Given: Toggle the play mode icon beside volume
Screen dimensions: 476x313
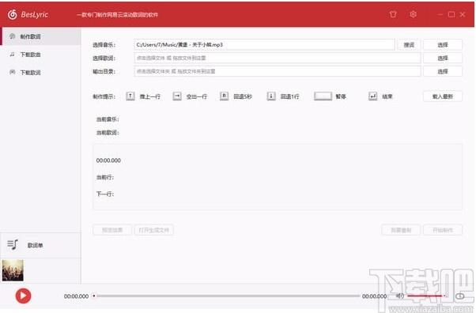Looking at the screenshot, I should 460,296.
